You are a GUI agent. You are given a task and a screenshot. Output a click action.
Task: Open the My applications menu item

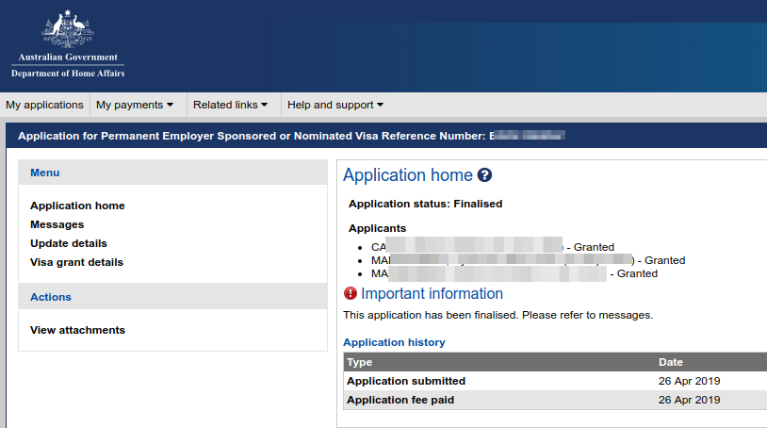44,105
